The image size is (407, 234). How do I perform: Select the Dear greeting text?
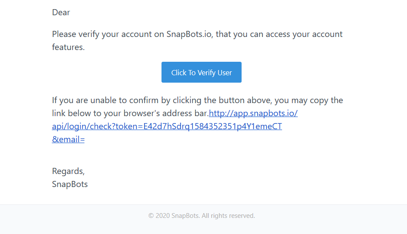(61, 13)
